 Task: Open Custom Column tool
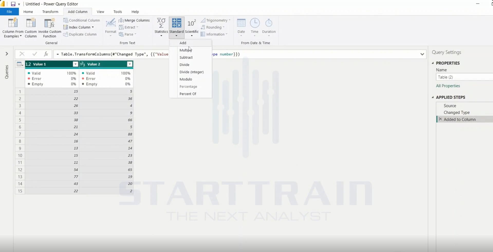point(31,28)
